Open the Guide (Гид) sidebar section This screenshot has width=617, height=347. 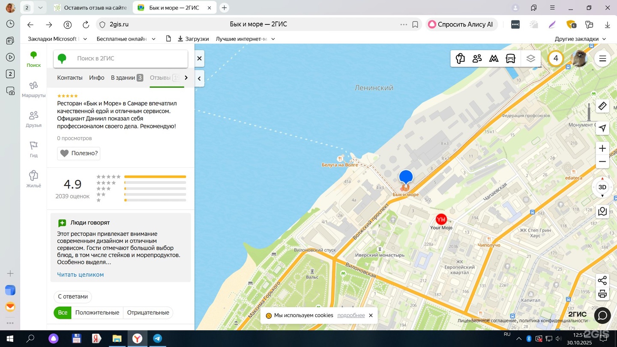33,149
